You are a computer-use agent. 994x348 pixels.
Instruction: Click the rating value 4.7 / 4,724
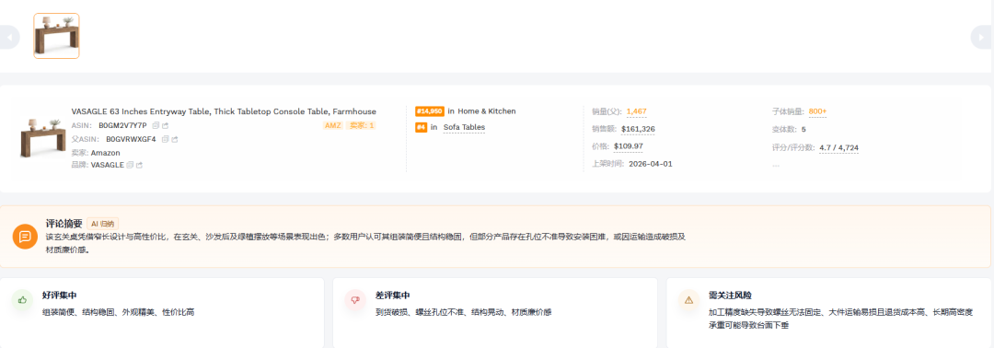point(839,147)
